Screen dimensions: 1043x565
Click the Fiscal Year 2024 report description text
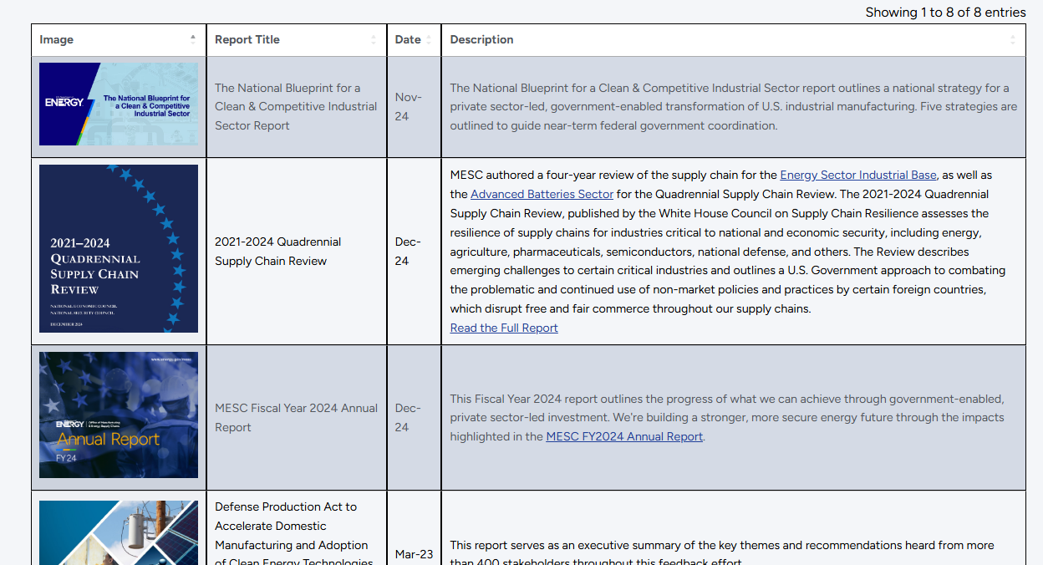pos(727,417)
